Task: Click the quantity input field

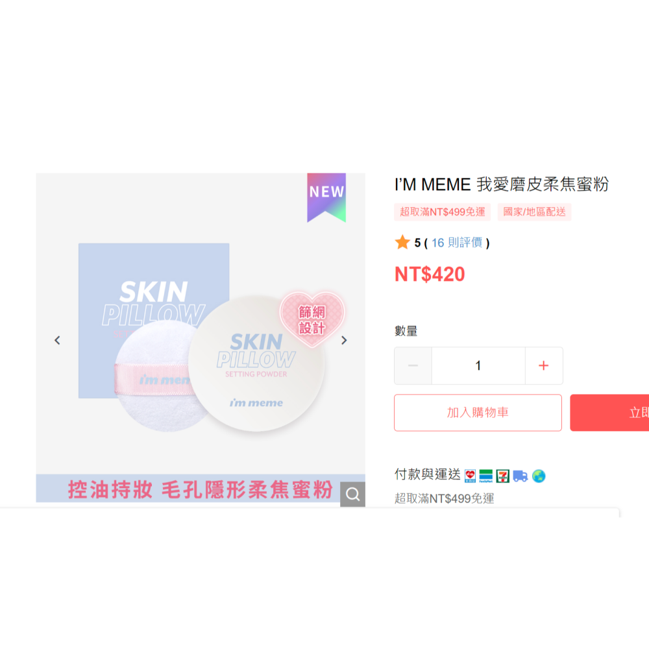Action: [x=478, y=365]
